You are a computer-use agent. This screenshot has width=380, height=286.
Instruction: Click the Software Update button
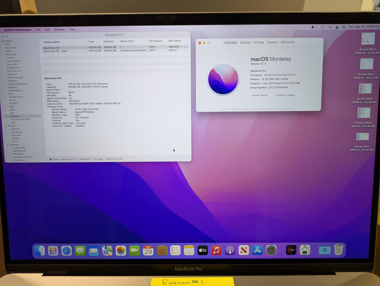point(286,95)
